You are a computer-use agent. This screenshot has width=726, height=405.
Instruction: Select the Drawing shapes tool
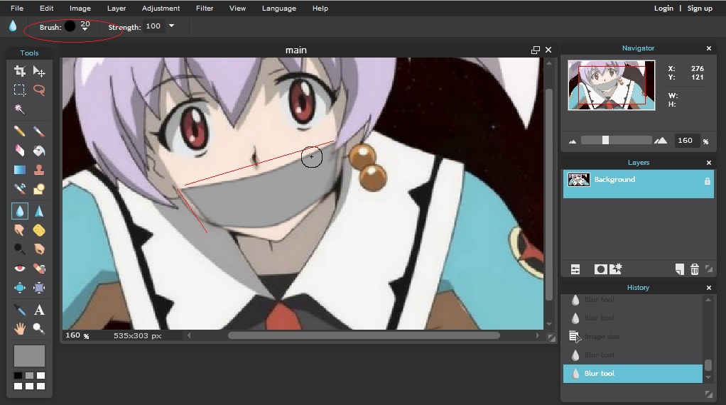39,189
